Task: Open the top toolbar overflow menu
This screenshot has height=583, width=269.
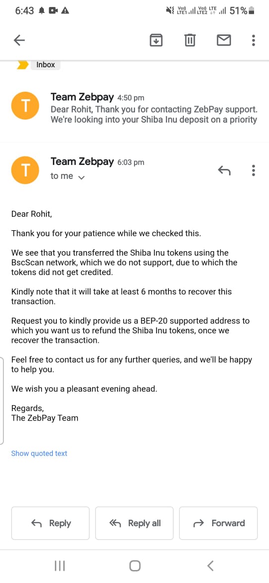Action: (x=254, y=40)
